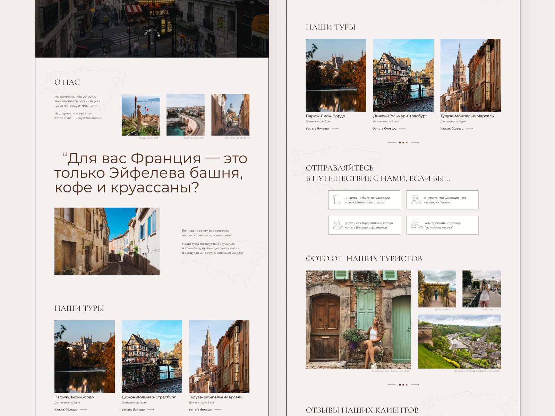
Task: Click arrow beside 'Узнать больше' under right Дижон-Кольмар-Страсбург
Action: click(402, 129)
